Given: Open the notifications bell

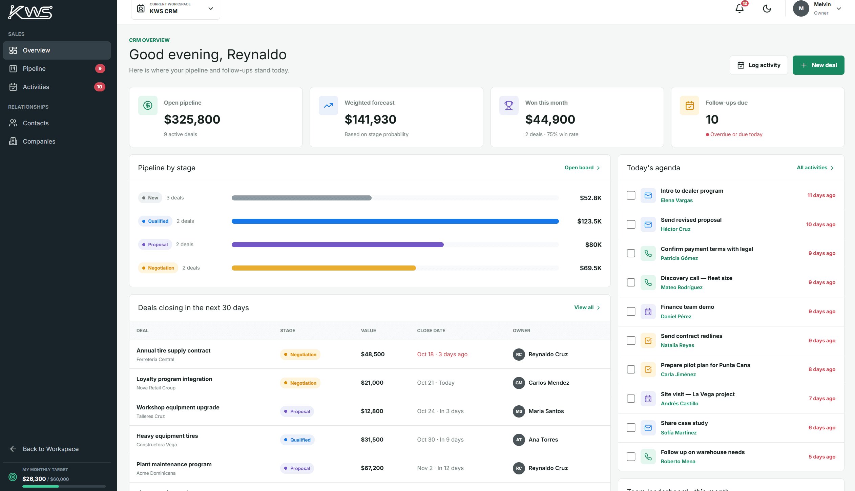Looking at the screenshot, I should (x=739, y=8).
